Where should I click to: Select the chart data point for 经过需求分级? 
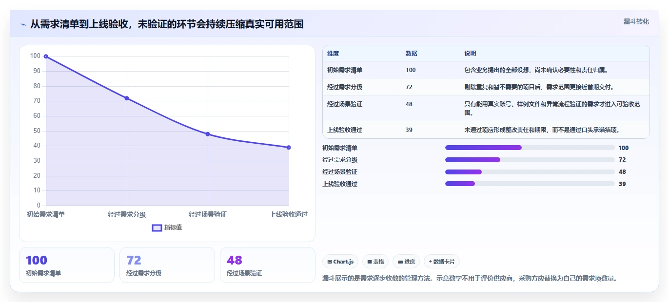(127, 98)
